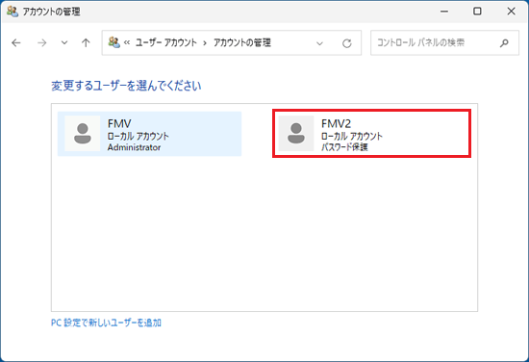Go up one level with the up arrow
The width and height of the screenshot is (529, 362).
coord(86,43)
